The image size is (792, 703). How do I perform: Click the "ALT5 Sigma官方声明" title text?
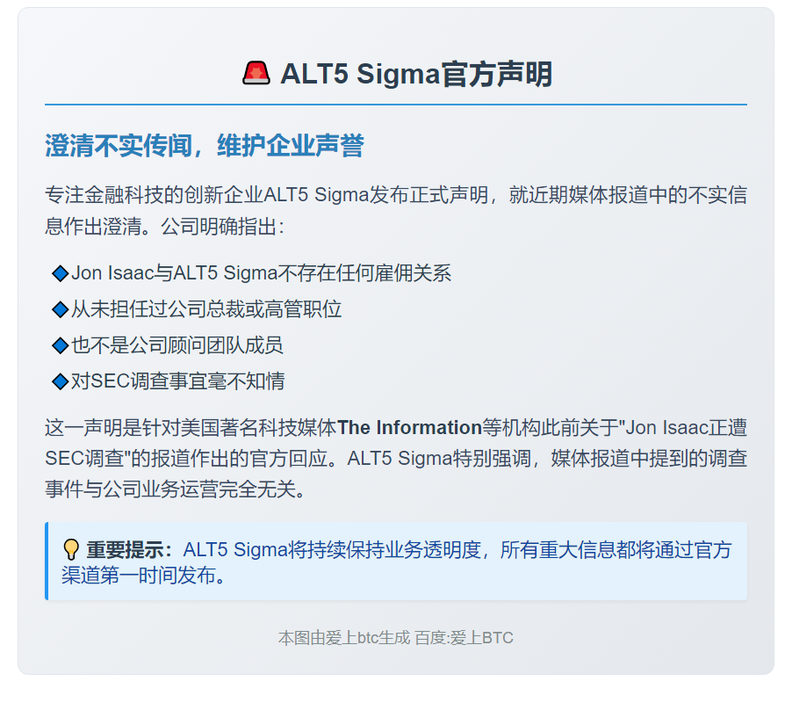click(416, 74)
